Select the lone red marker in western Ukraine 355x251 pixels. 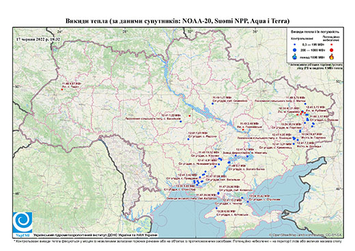[x=62, y=89]
